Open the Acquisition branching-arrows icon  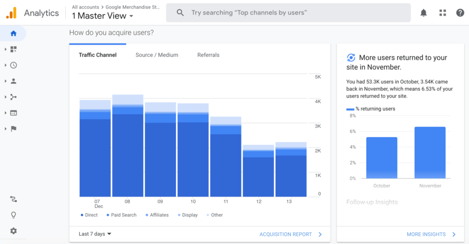pyautogui.click(x=14, y=97)
